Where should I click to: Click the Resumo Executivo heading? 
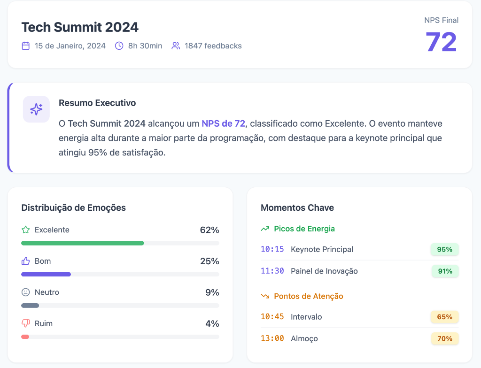(x=97, y=103)
